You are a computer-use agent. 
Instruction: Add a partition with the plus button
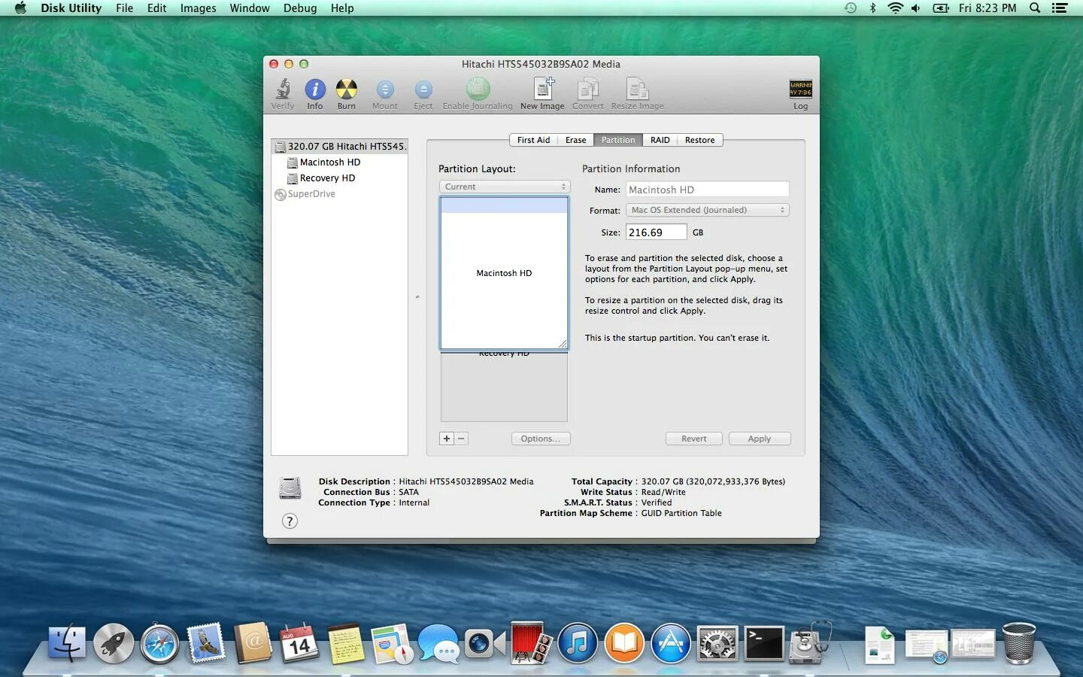point(447,439)
